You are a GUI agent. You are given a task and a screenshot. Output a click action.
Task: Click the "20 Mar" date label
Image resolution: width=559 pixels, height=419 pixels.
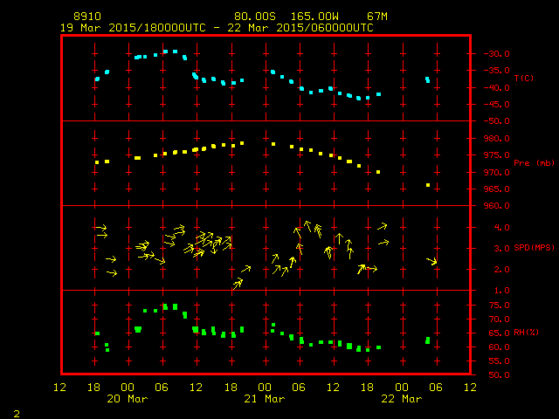[128, 399]
